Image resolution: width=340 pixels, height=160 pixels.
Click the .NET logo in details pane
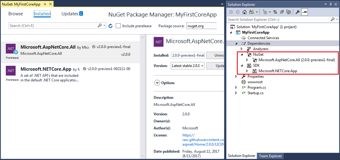pyautogui.click(x=159, y=42)
